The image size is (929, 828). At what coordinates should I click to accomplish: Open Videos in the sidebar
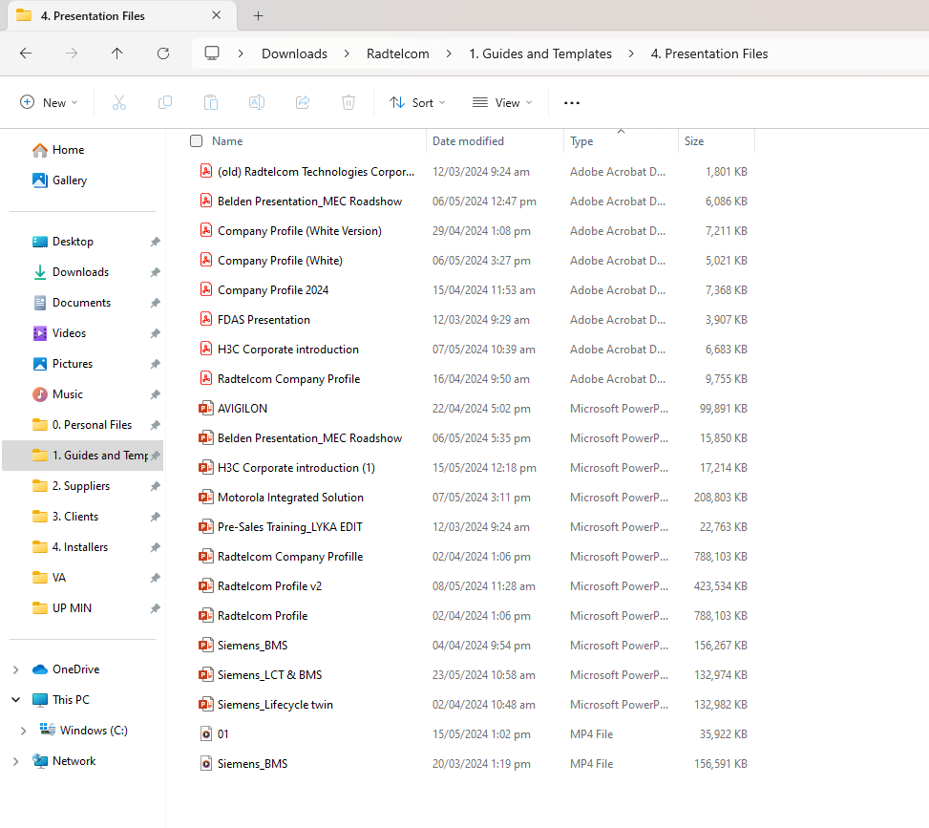pos(69,333)
